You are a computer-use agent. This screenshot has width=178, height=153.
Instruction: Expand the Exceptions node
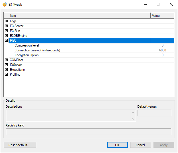[x=6, y=70]
